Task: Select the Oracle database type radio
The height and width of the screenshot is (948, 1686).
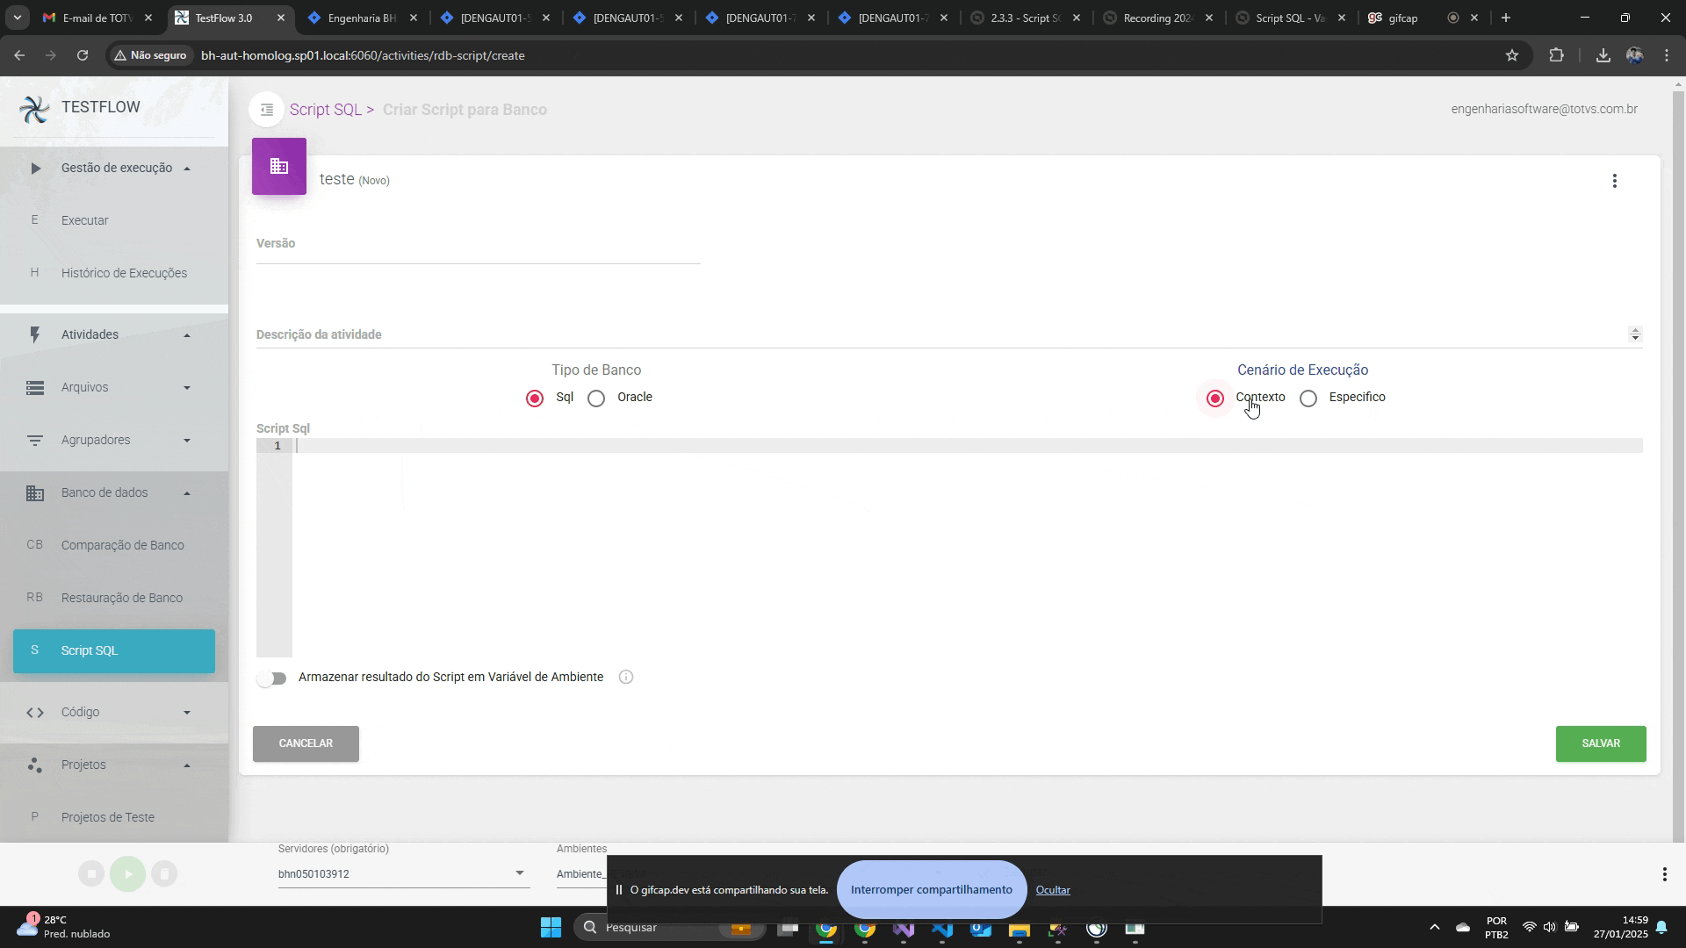Action: click(597, 399)
